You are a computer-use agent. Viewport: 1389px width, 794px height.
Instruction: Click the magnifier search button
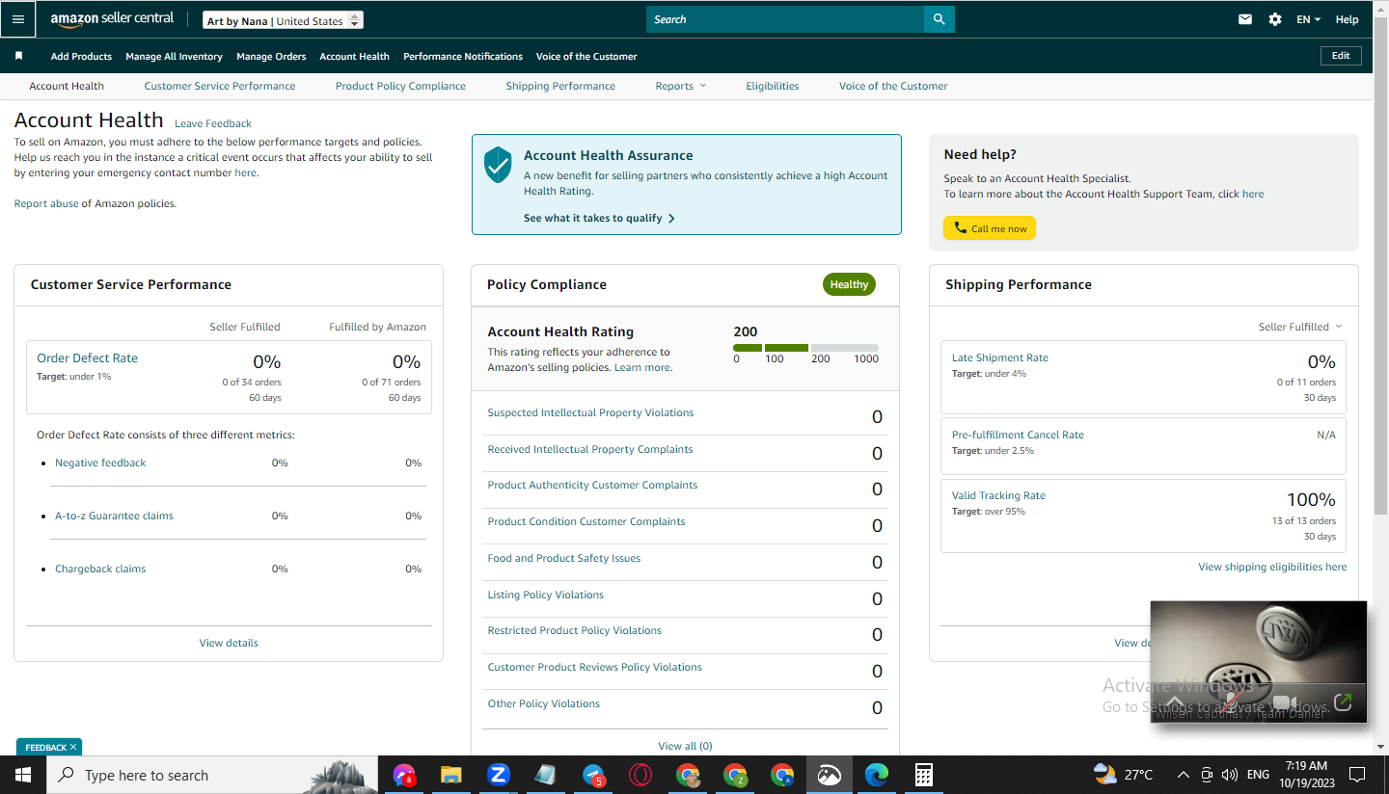click(x=939, y=19)
